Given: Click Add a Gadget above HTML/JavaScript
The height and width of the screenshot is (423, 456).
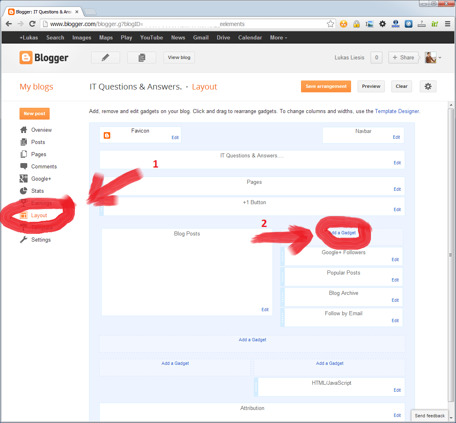Looking at the screenshot, I should point(330,363).
